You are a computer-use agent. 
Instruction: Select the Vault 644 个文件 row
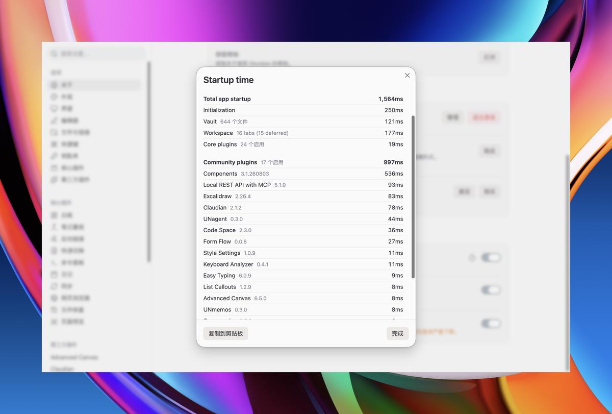303,121
